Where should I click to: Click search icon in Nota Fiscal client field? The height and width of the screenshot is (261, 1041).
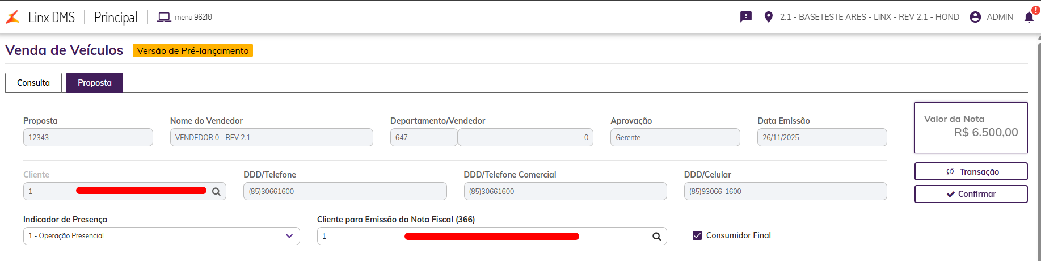656,237
